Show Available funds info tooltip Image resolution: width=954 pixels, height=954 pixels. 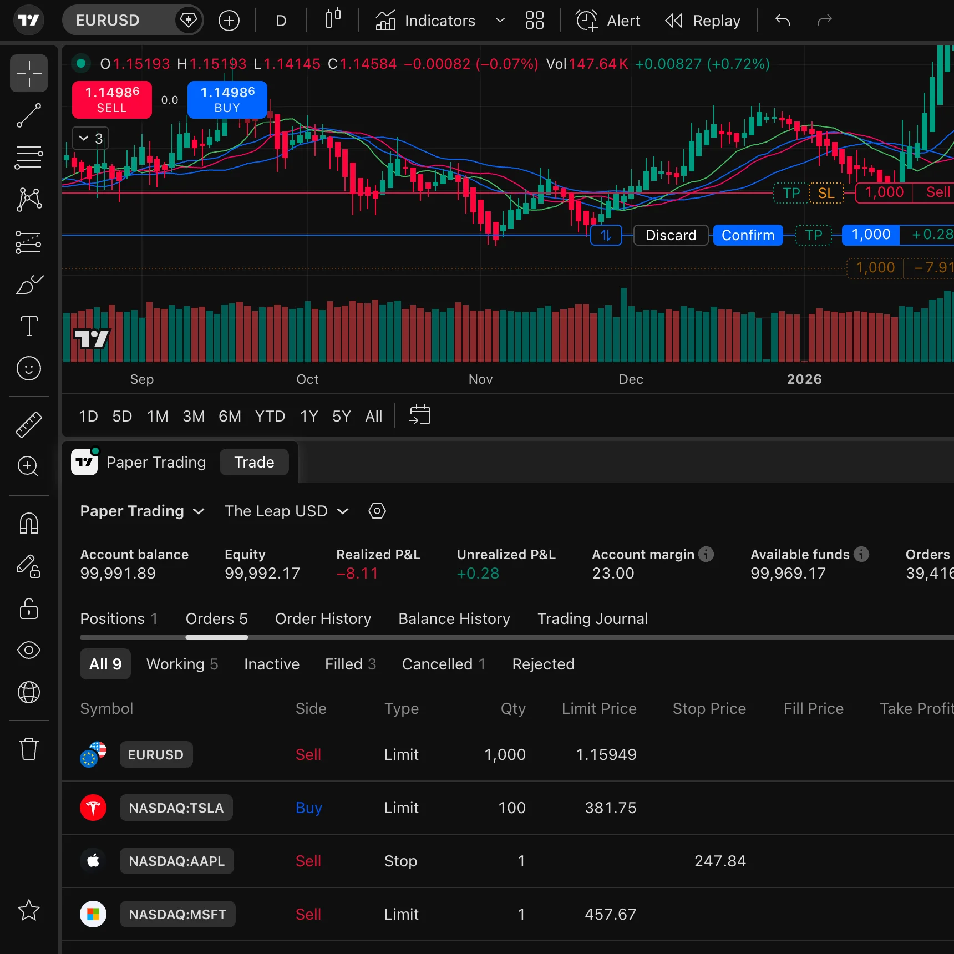(x=861, y=554)
